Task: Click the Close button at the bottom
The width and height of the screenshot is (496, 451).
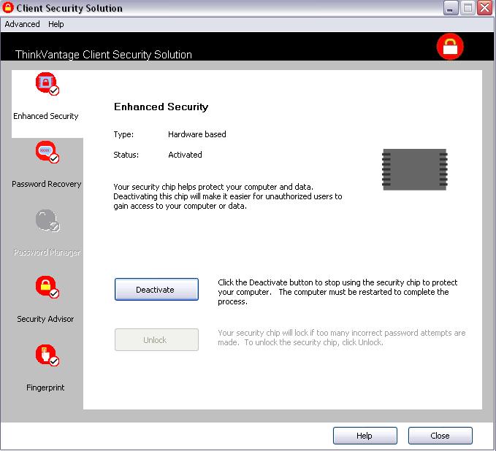Action: click(440, 436)
